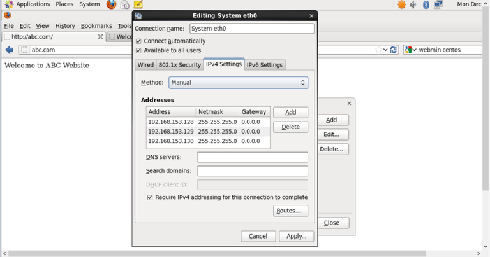490x257 pixels.
Task: Click Delete... in Network Connections window
Action: point(333,149)
